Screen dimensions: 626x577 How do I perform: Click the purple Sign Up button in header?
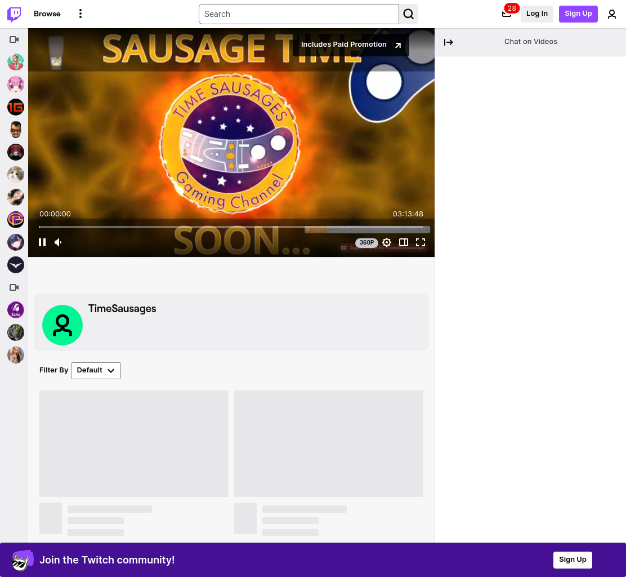tap(578, 14)
